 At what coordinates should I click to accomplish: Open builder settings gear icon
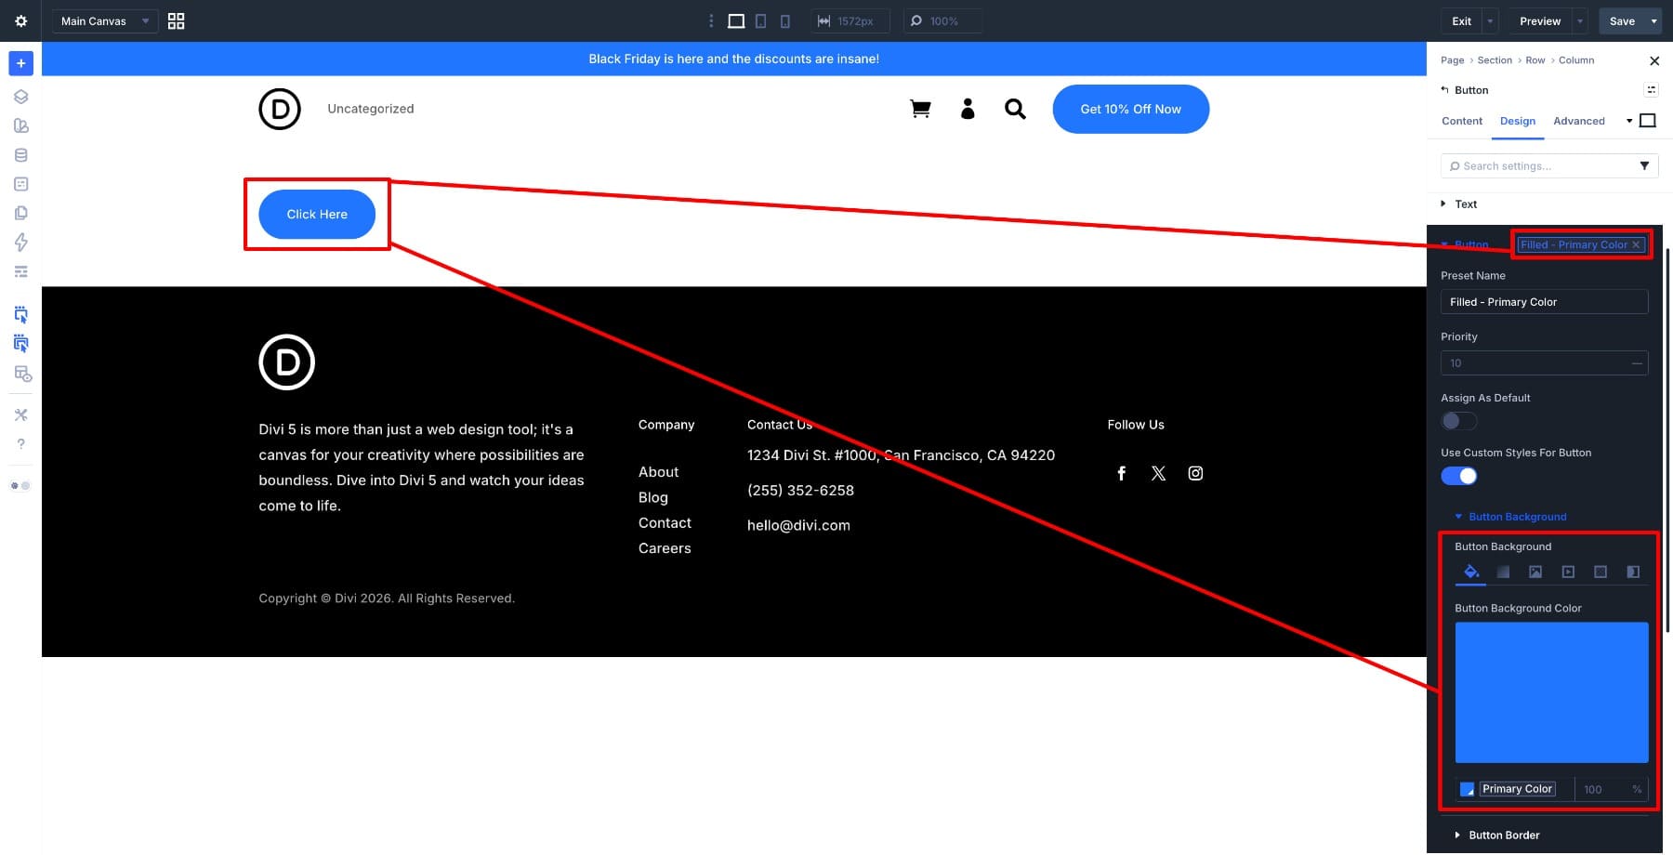(20, 20)
